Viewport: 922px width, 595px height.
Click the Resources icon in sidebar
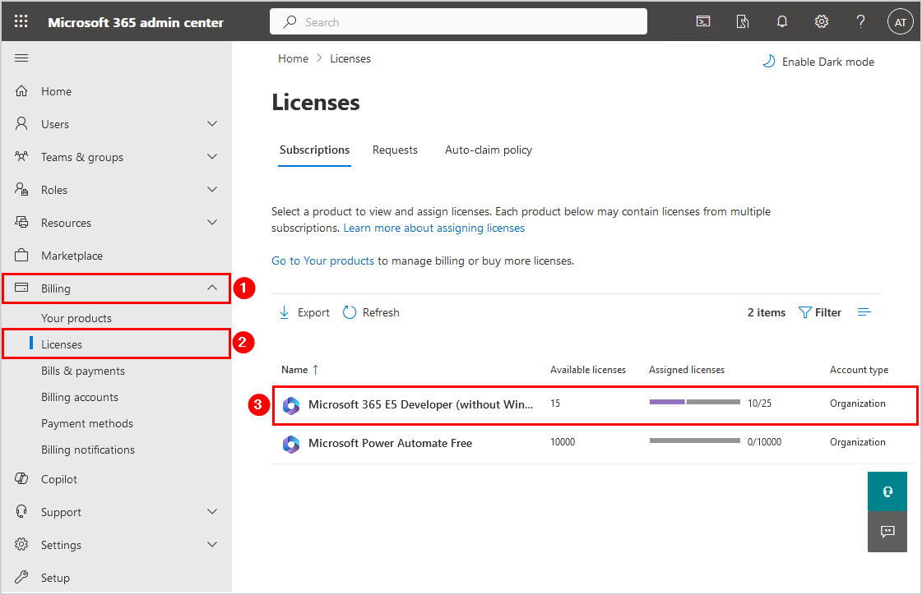pyautogui.click(x=21, y=222)
